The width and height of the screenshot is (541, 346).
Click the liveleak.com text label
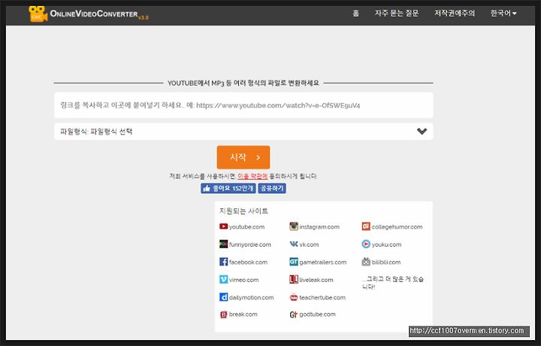coord(316,280)
